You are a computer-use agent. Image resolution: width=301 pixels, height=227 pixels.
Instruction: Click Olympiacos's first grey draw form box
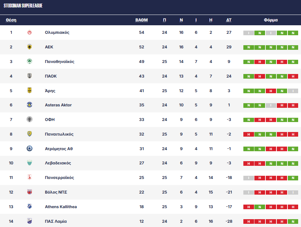[249, 33]
